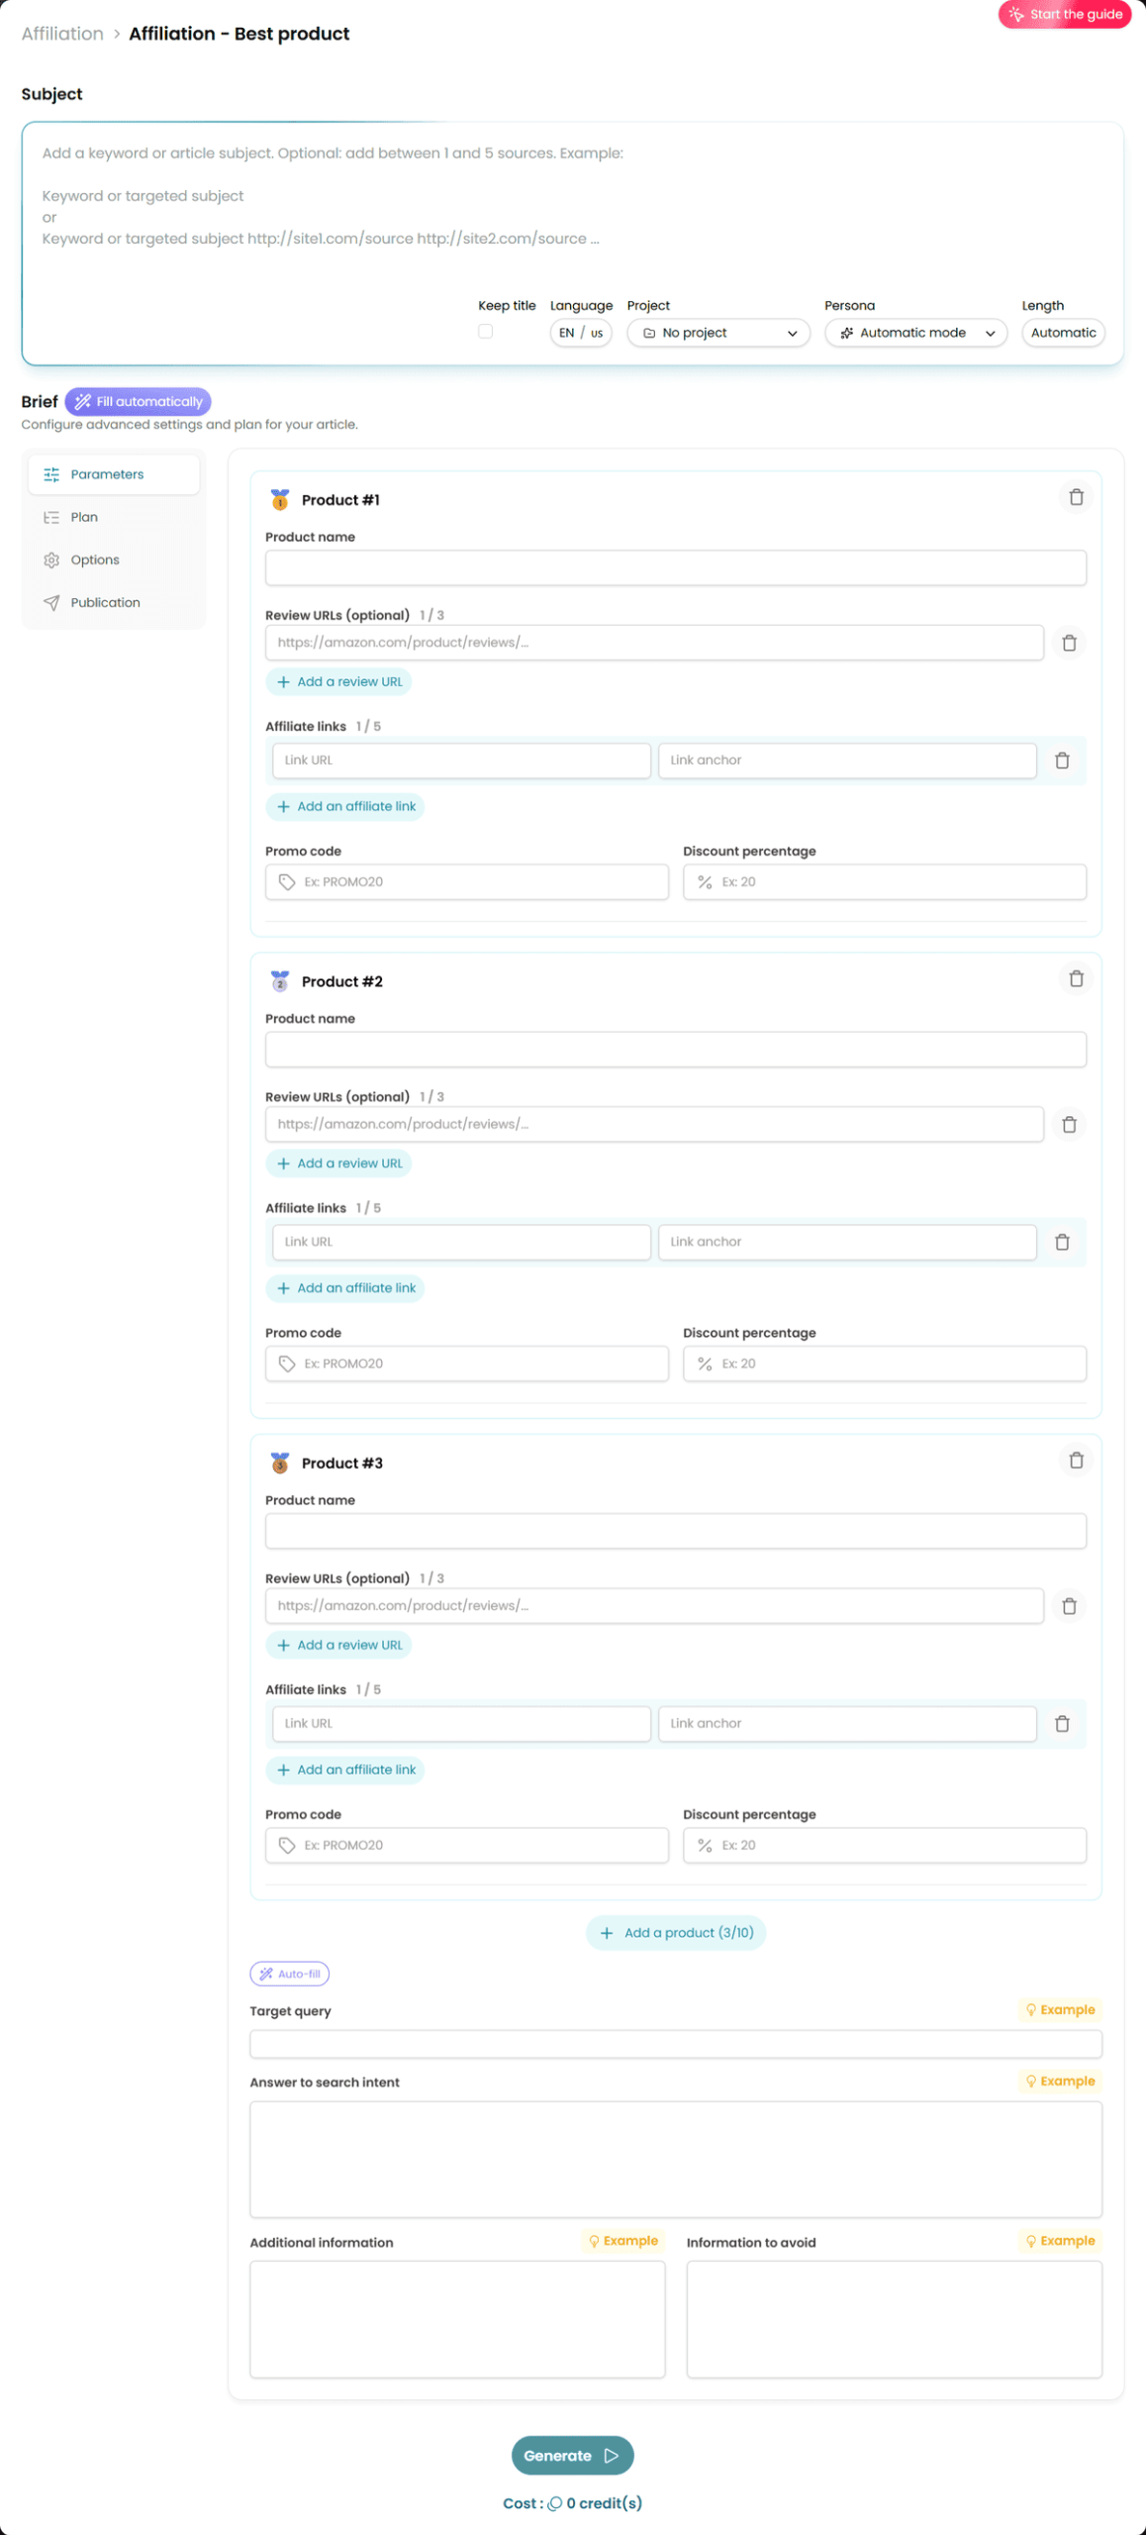Toggle the Keep title checkbox

click(x=485, y=332)
